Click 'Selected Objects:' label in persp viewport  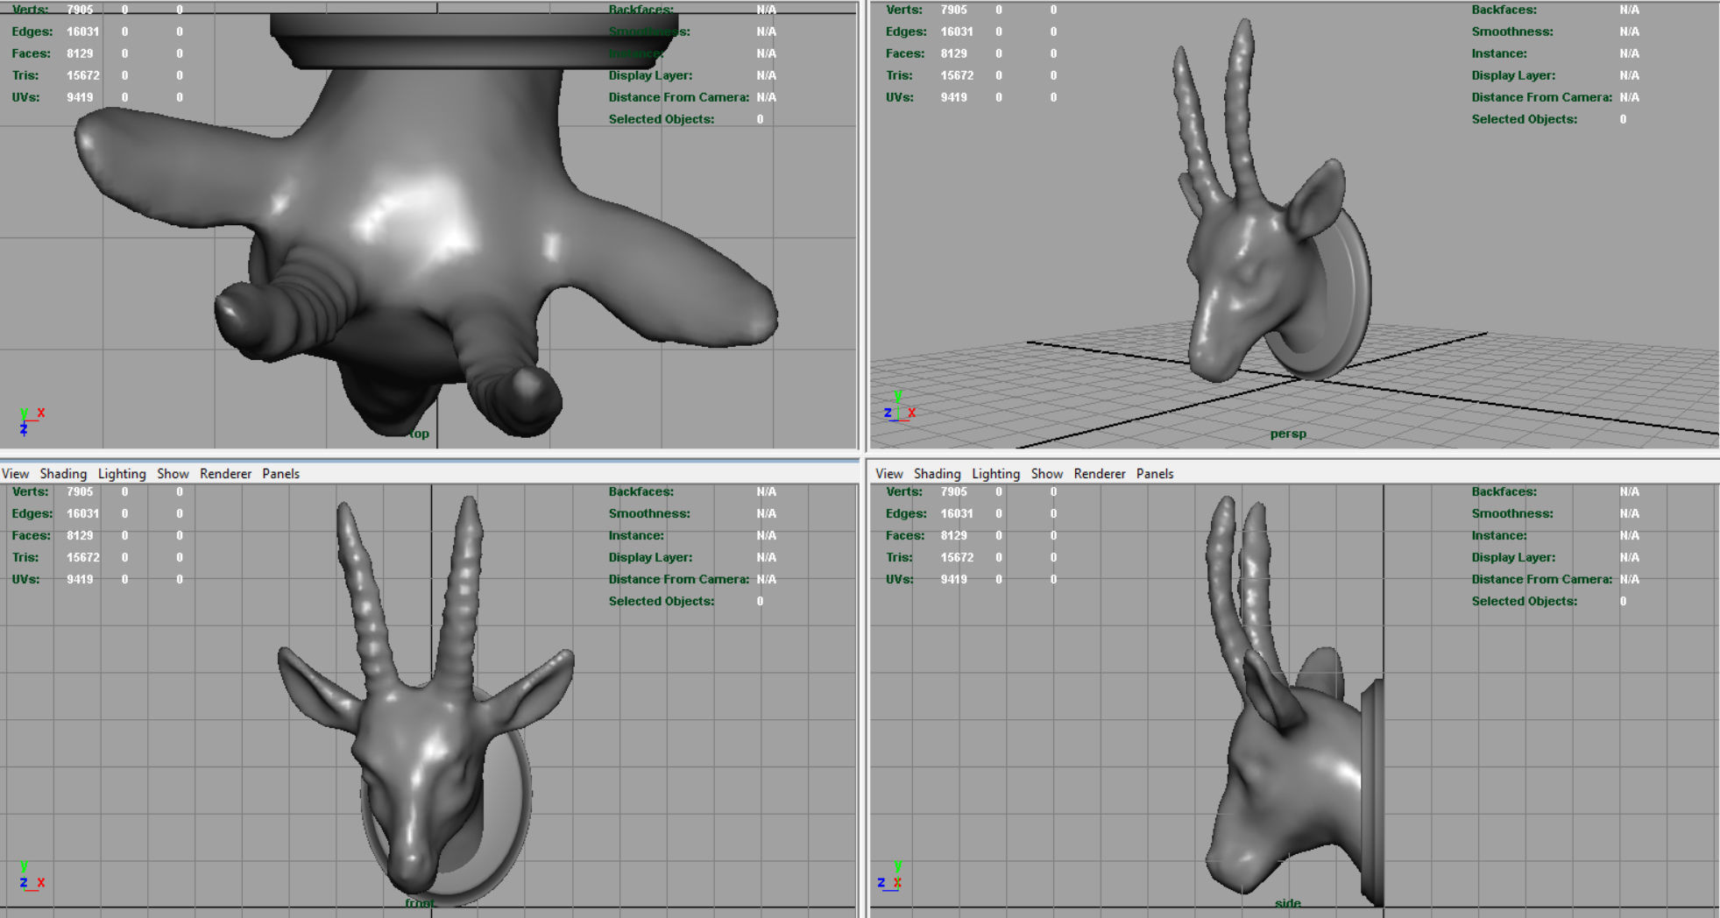(1524, 119)
